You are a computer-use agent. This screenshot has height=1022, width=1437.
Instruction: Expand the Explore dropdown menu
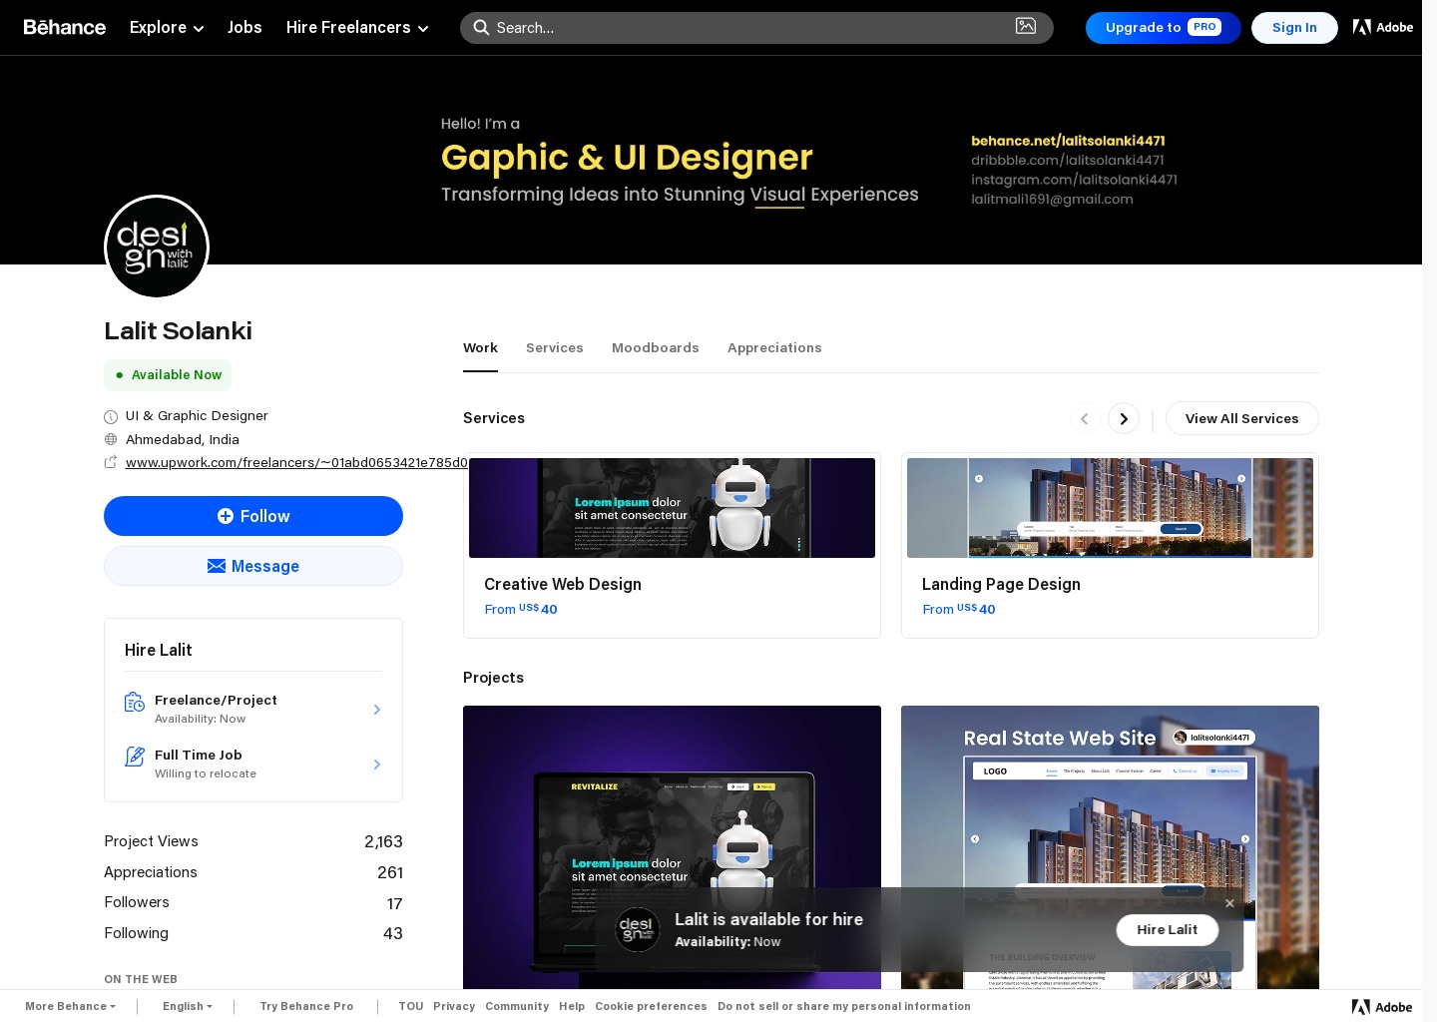pos(167,27)
